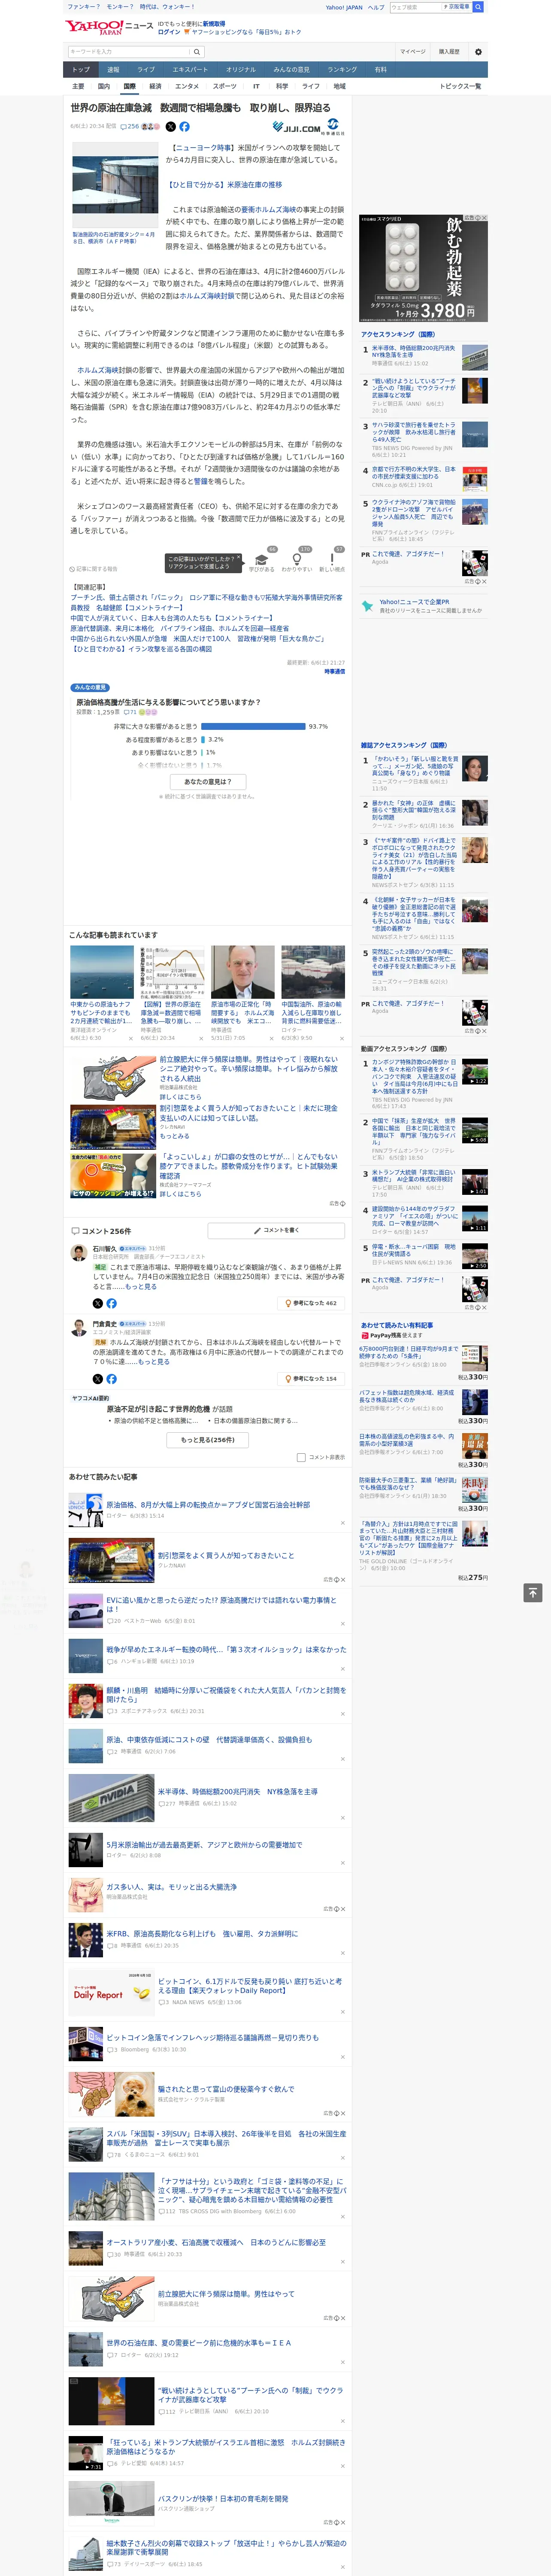The image size is (551, 2576).
Task: Click the 購入履歴 link
Action: (x=449, y=51)
